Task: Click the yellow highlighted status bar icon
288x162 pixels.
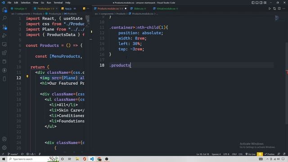Action: [x=260, y=154]
